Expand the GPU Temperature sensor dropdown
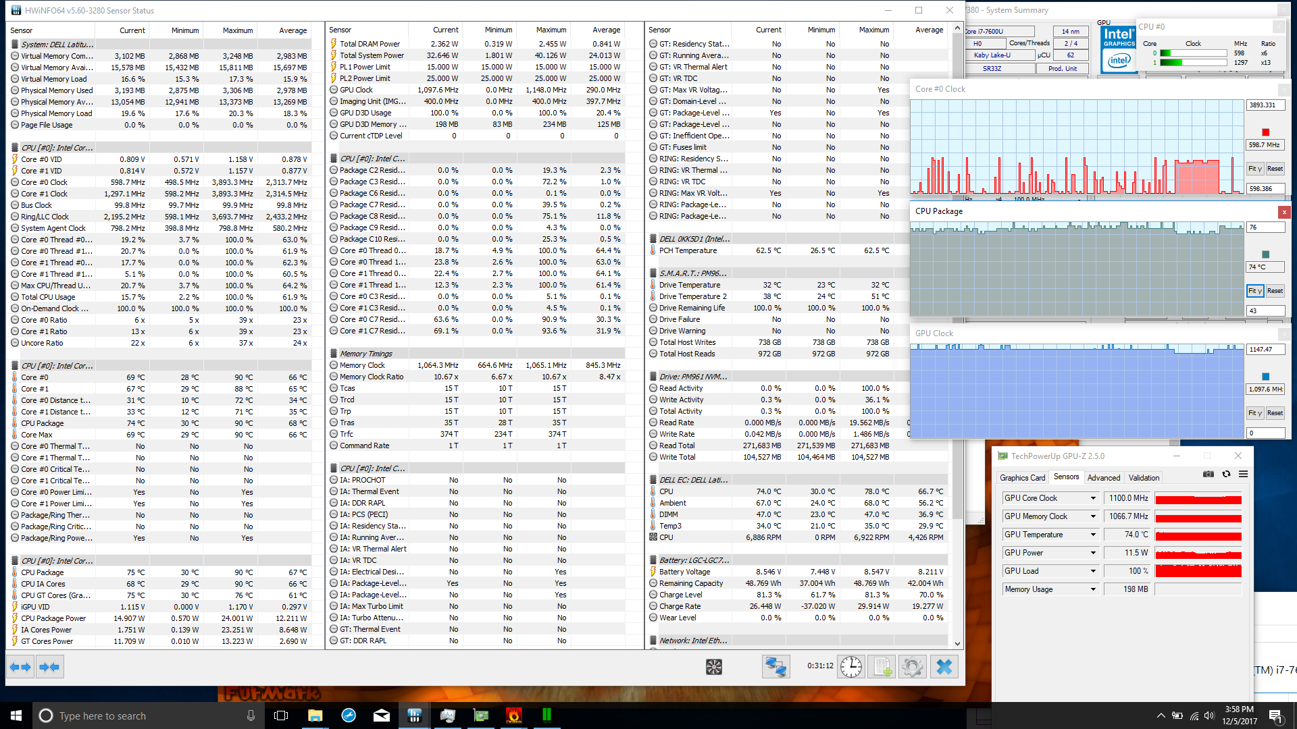 click(1093, 535)
